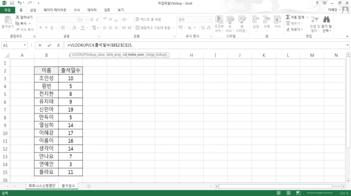
Task: Switch to Page Layout view in status bar
Action: coord(289,193)
